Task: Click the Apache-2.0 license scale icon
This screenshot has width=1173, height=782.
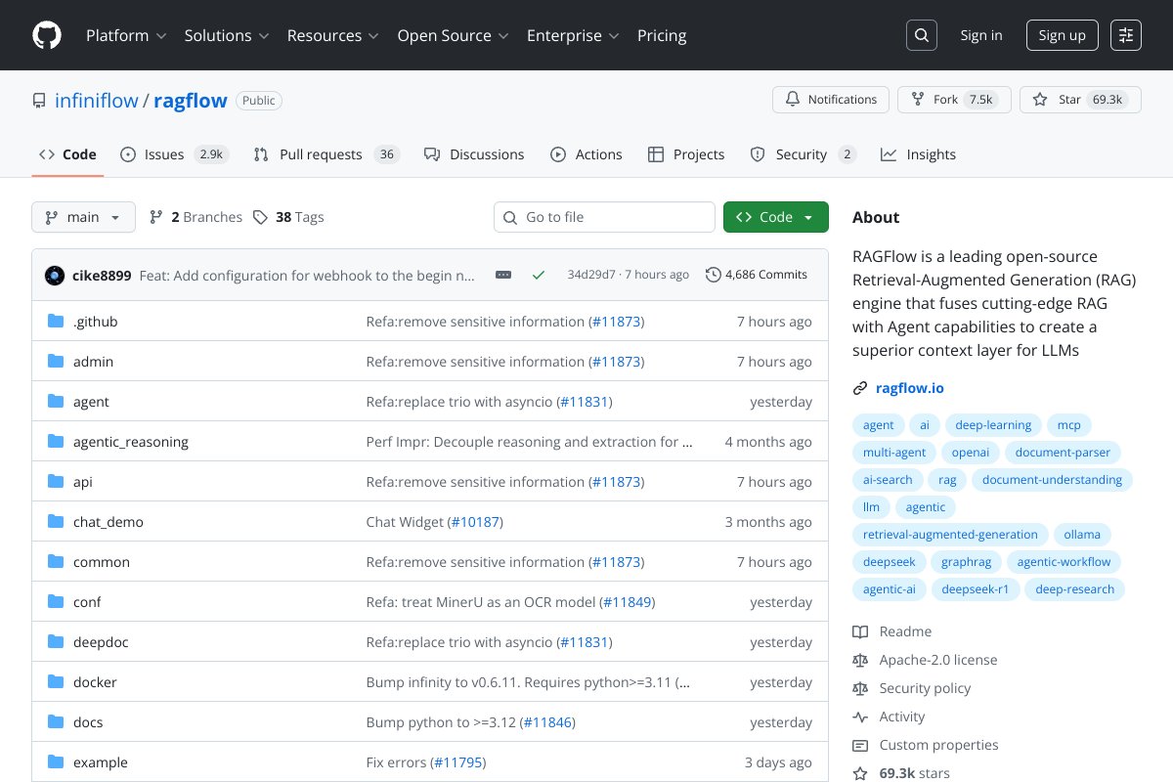Action: tap(860, 660)
